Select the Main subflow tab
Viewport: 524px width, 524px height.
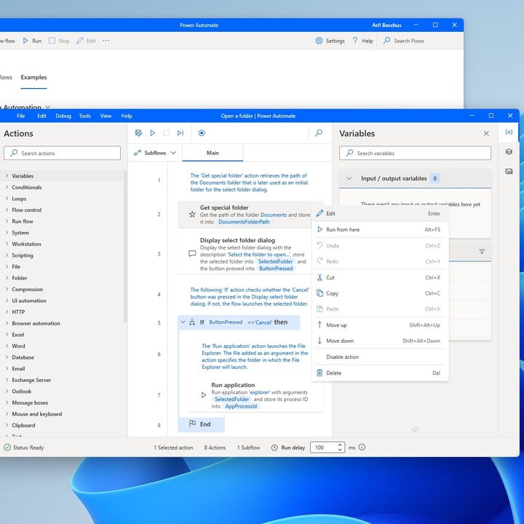[213, 153]
